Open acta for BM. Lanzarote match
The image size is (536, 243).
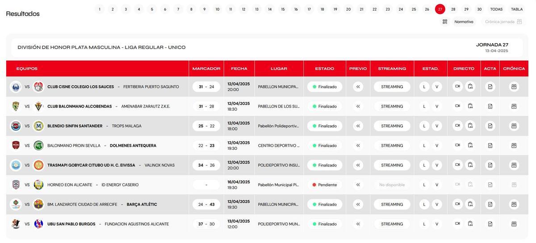point(490,204)
